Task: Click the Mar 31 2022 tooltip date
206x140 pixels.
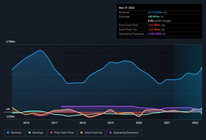Action: 127,8
